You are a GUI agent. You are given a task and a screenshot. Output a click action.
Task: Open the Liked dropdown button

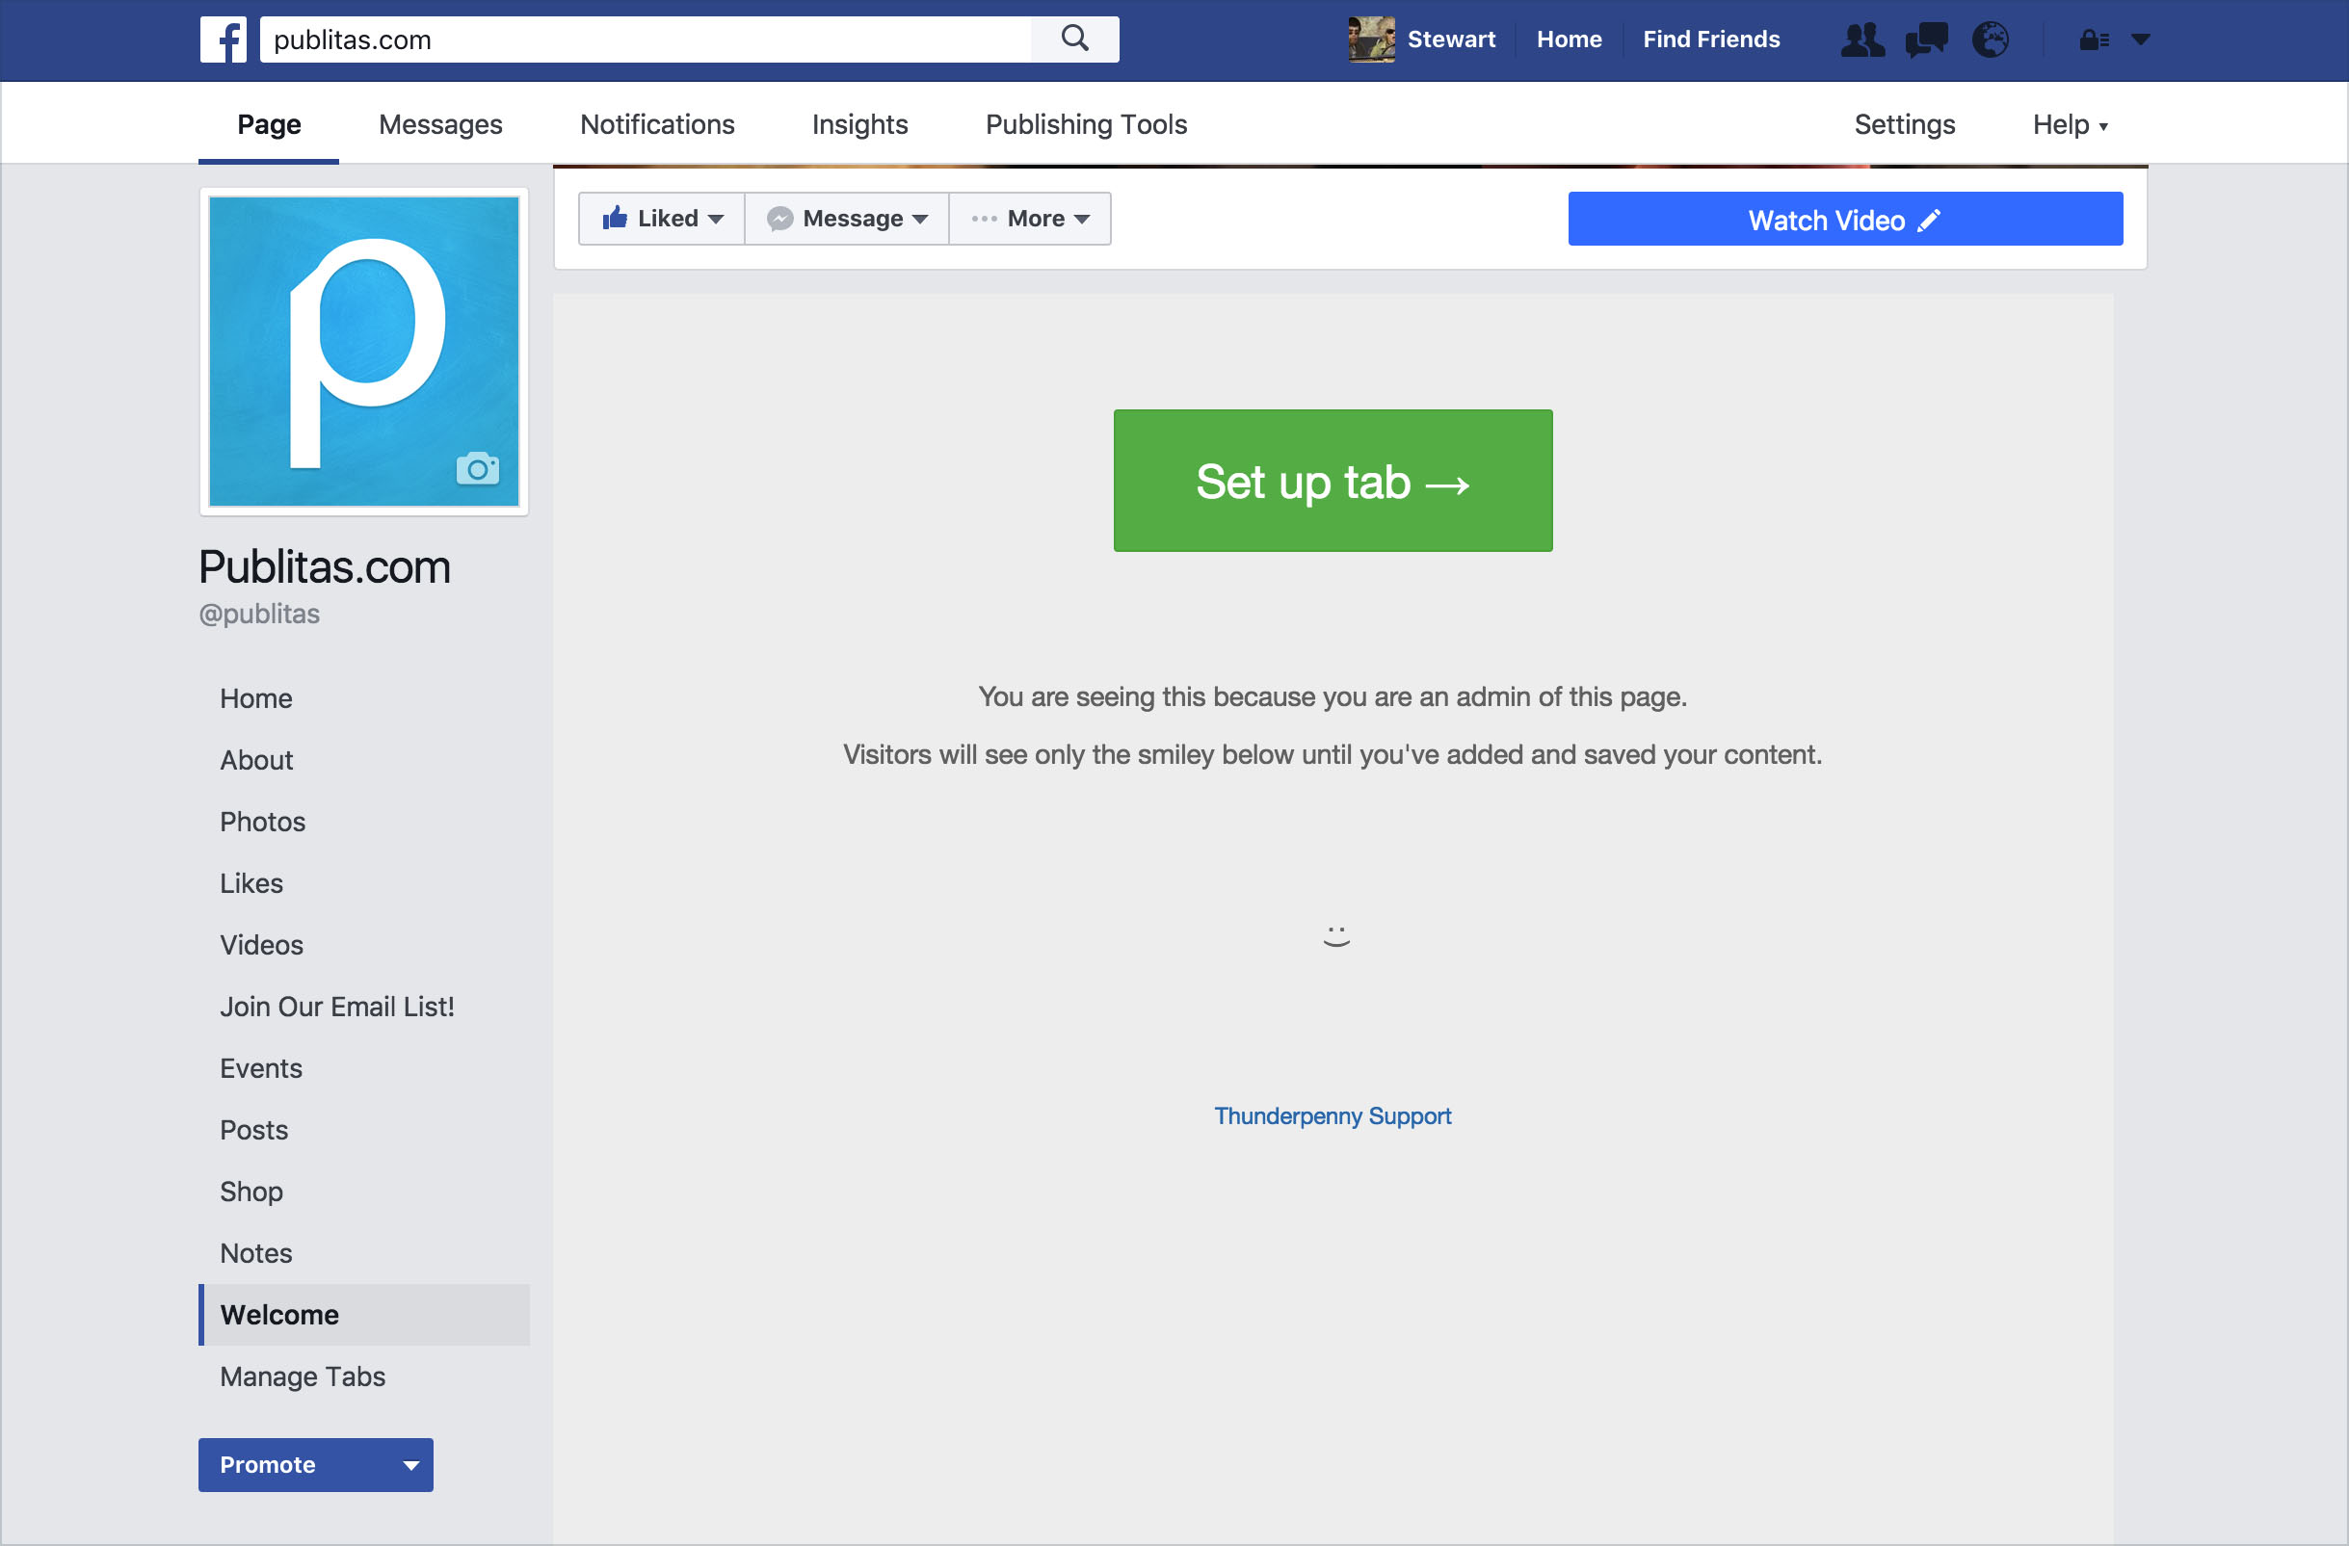(662, 218)
